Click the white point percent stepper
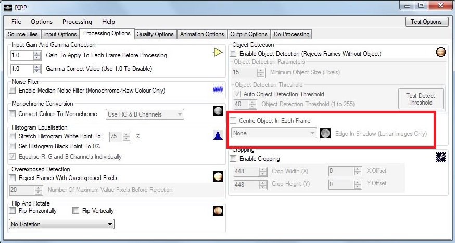455x243 pixels. [127, 136]
